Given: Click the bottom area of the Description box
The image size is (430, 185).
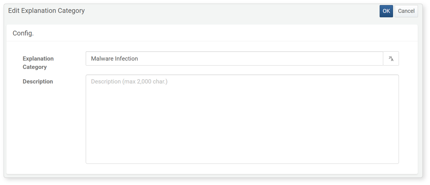Looking at the screenshot, I should coord(242,157).
